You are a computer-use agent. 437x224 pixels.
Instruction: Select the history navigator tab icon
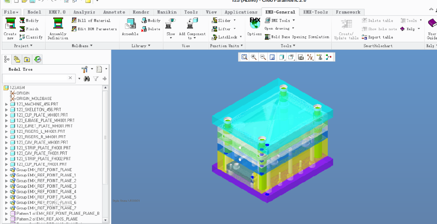point(37,59)
